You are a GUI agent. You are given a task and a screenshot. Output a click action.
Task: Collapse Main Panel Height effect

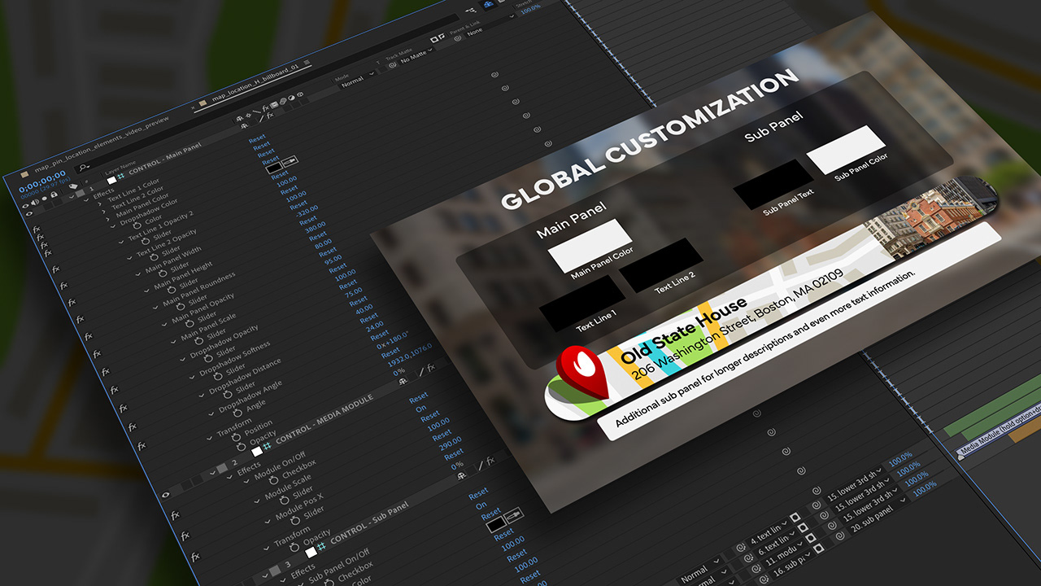coord(147,290)
